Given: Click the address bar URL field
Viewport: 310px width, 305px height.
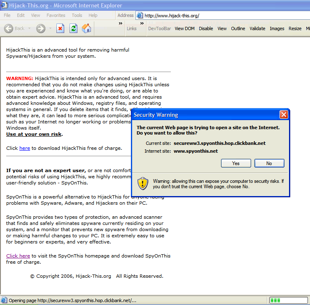Looking at the screenshot, I should (222, 16).
